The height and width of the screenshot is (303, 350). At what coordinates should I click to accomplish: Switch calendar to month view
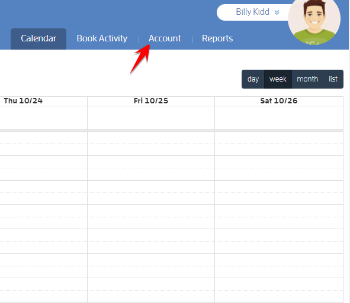[307, 79]
